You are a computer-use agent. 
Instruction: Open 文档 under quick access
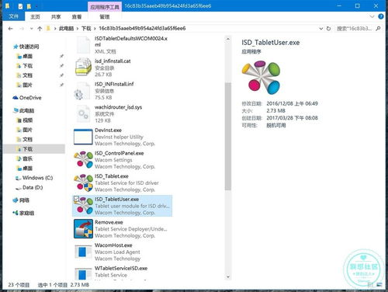tap(27, 75)
